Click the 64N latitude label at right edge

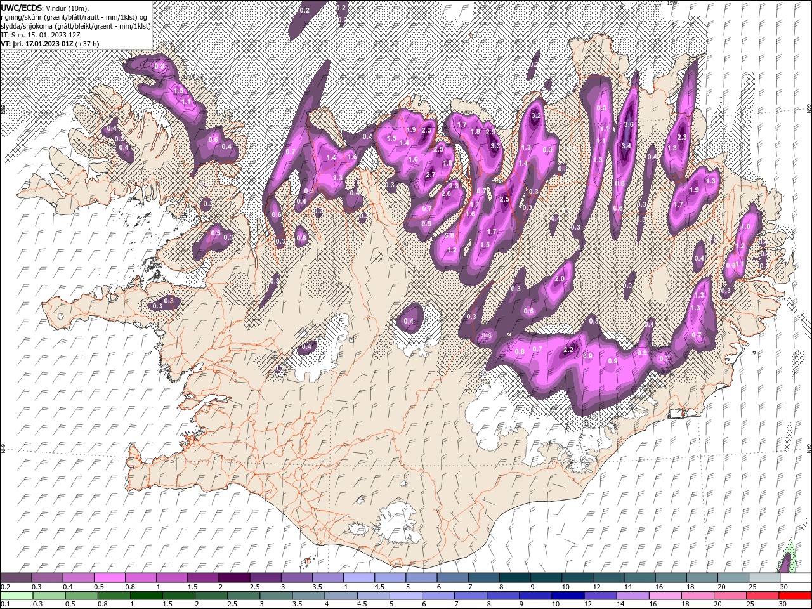coord(809,448)
